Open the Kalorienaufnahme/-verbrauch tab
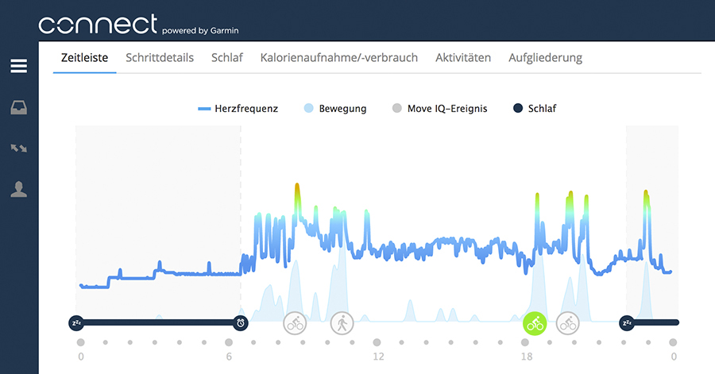 pos(338,58)
